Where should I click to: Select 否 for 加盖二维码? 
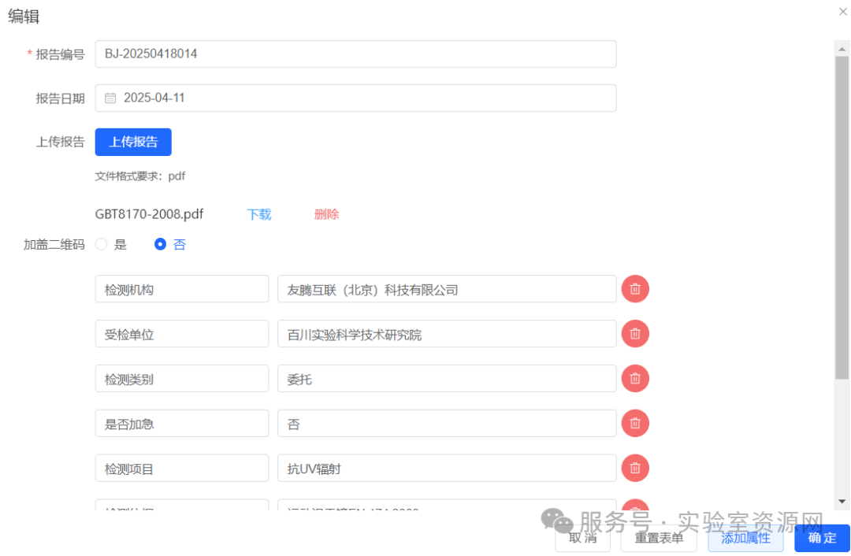[x=160, y=244]
